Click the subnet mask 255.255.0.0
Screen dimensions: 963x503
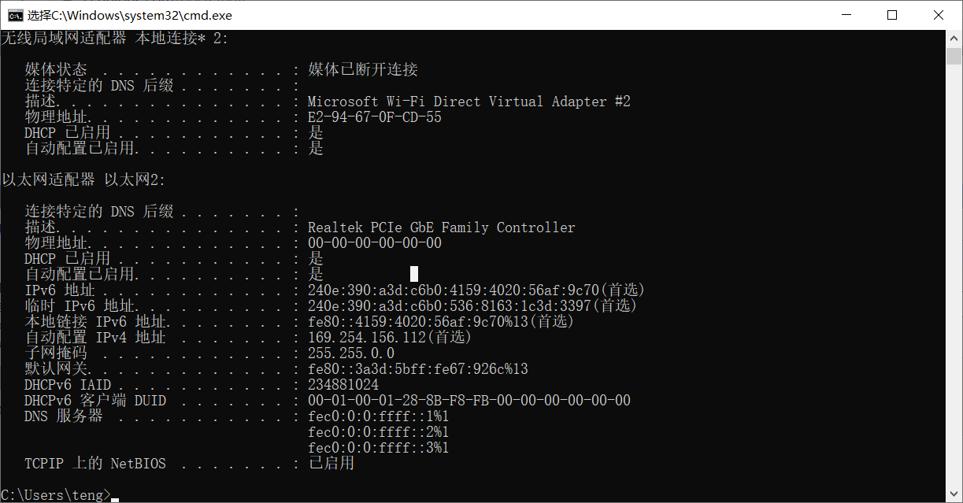(x=350, y=353)
